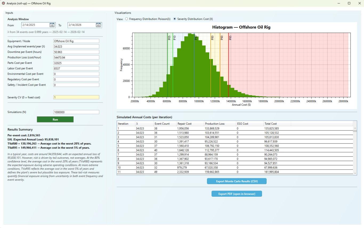Click Export PDF (open in browser)

[x=237, y=194]
